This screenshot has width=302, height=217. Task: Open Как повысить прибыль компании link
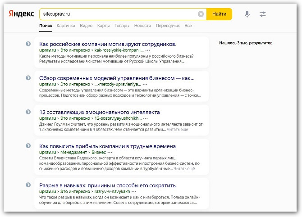(107, 146)
